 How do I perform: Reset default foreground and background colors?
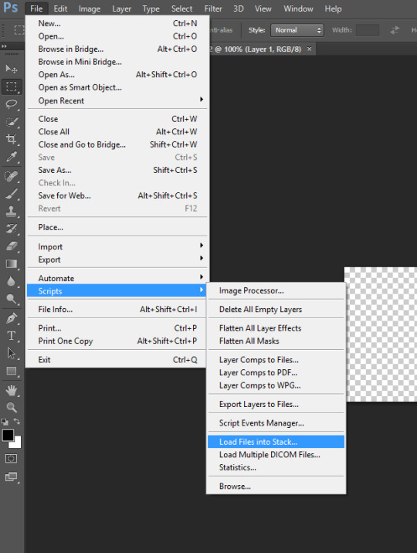pyautogui.click(x=5, y=422)
